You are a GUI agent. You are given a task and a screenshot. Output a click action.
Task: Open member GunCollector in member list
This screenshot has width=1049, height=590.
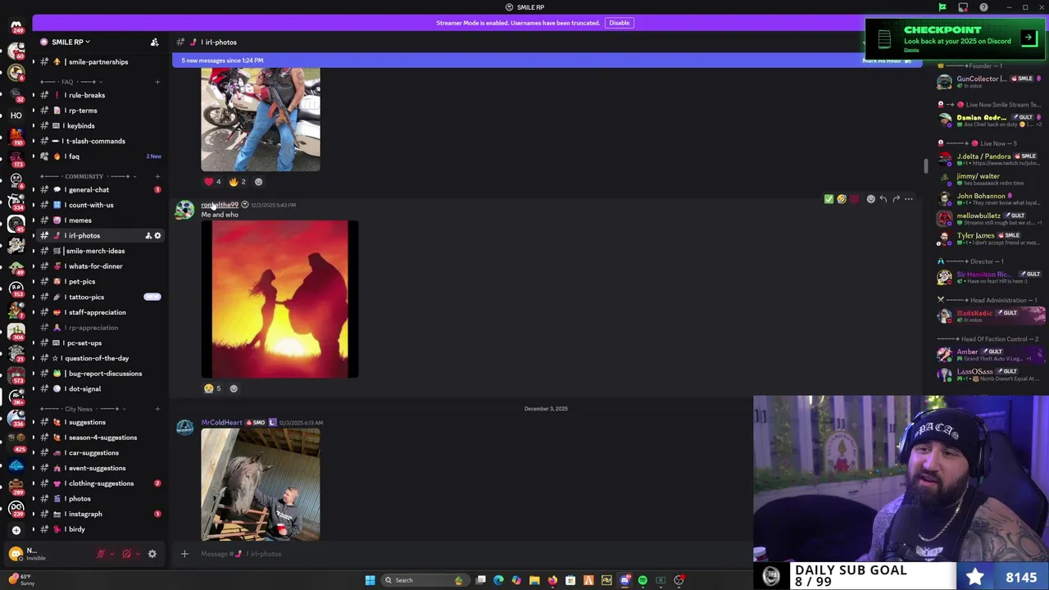(990, 82)
